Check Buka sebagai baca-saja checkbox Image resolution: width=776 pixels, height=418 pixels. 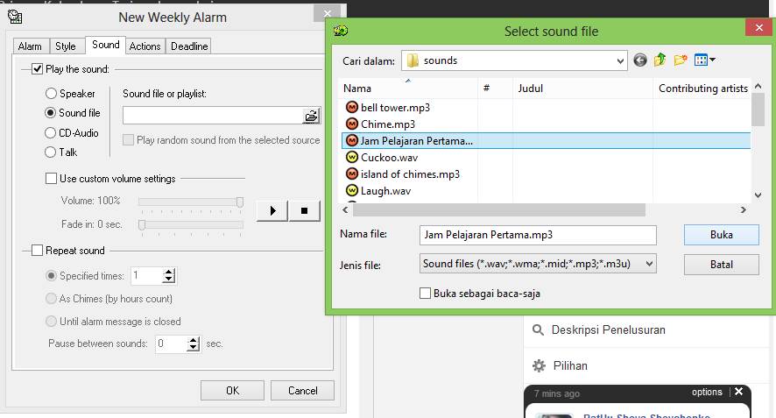click(x=425, y=294)
